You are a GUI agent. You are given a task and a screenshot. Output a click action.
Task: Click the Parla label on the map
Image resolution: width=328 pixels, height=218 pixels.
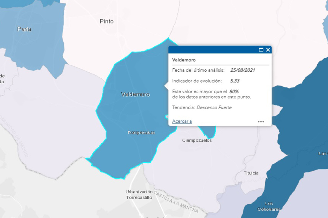[24, 29]
